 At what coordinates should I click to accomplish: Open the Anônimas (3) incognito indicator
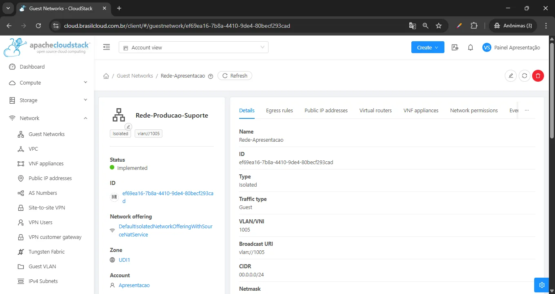coord(513,26)
